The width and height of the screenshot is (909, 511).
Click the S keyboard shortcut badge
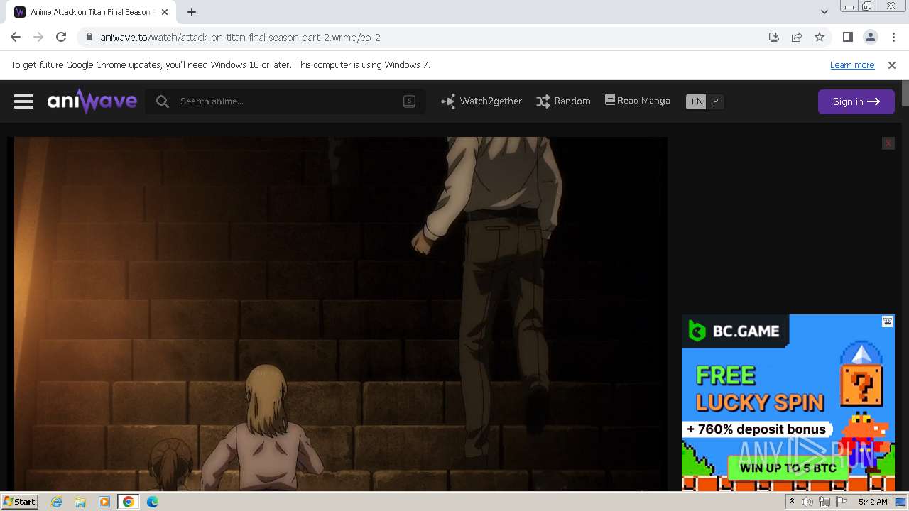[409, 101]
